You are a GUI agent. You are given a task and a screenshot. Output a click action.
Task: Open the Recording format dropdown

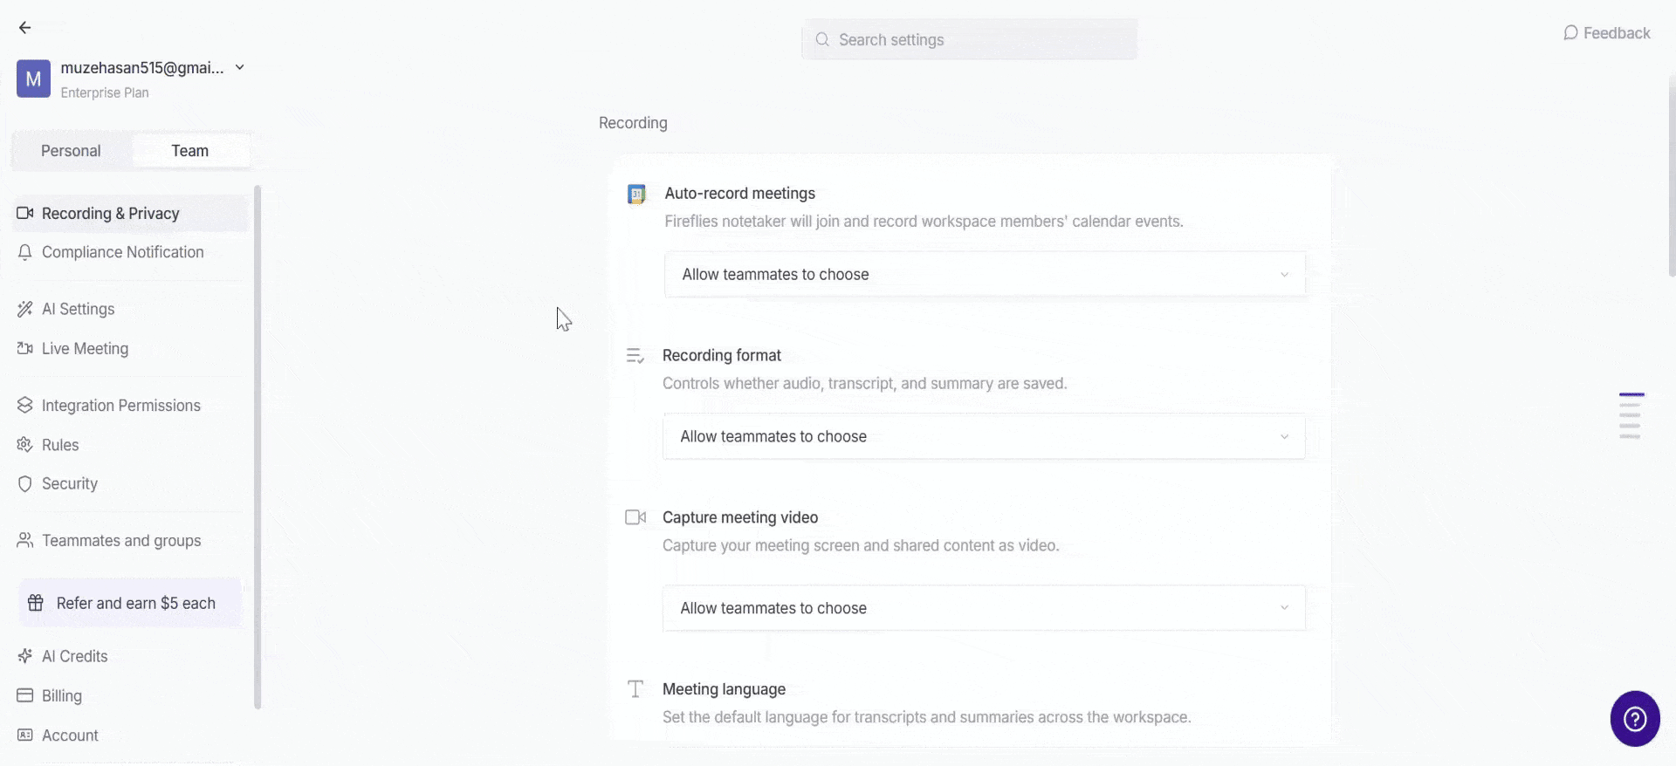984,436
